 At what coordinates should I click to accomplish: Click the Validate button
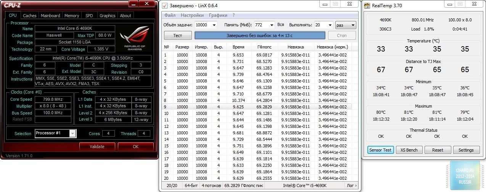click(x=97, y=147)
